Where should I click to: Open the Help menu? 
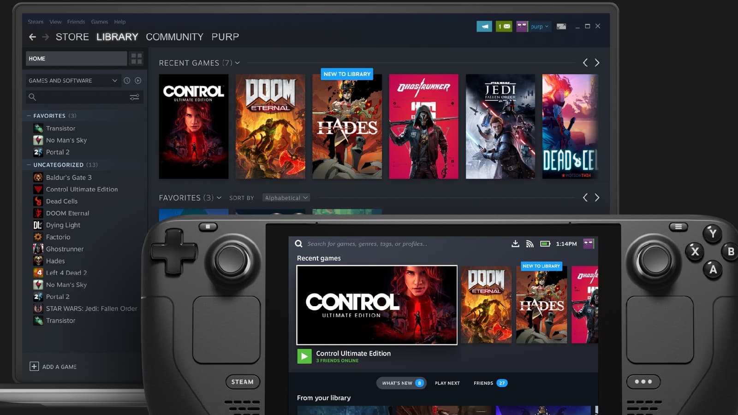120,22
